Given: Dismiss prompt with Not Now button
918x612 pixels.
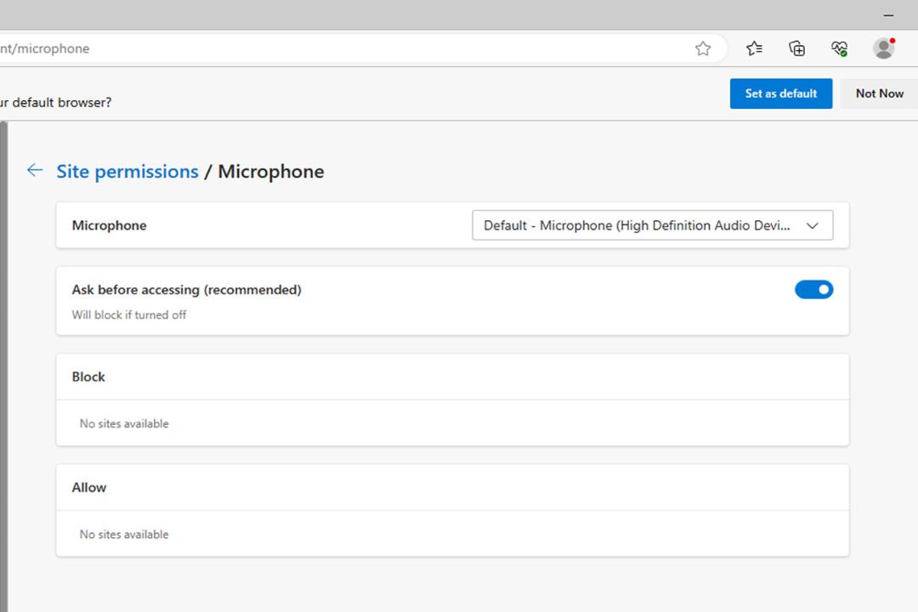Looking at the screenshot, I should point(880,93).
